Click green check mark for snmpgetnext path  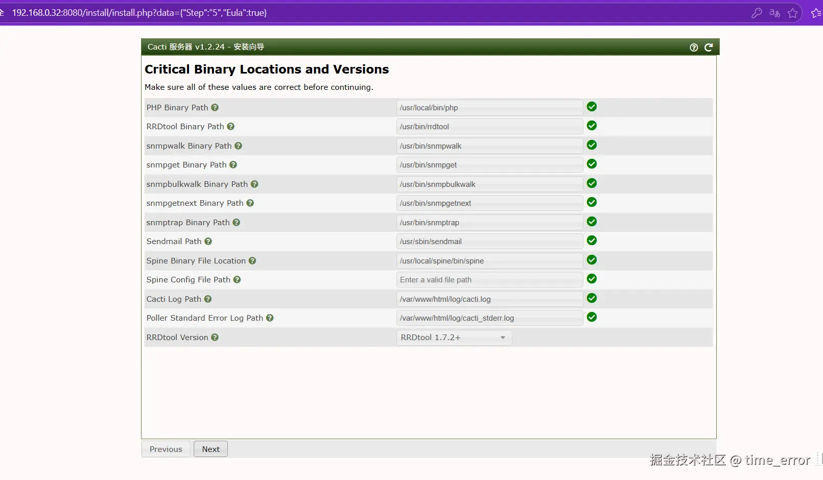[x=592, y=202]
